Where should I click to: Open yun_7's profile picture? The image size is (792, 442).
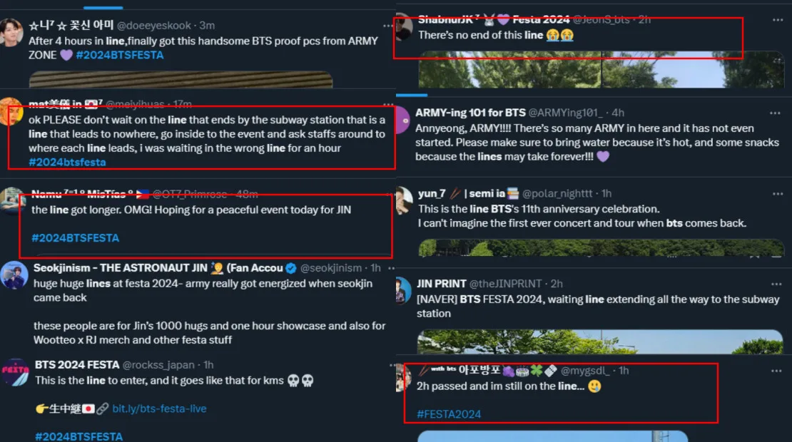click(403, 200)
